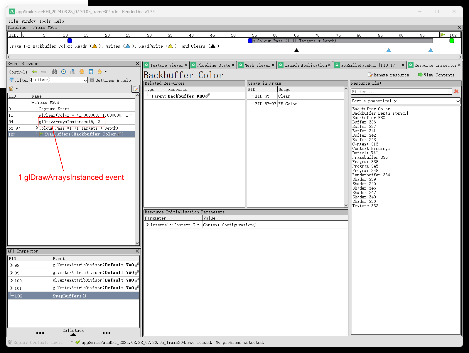Click the black Clear triangle marker on timeline
The width and height of the screenshot is (469, 353).
[296, 50]
